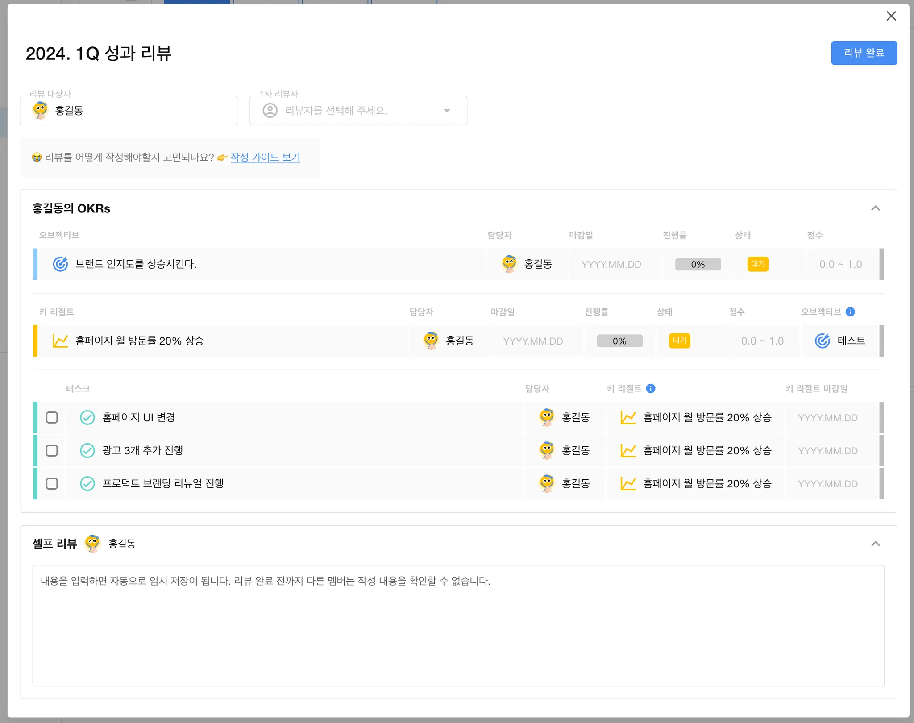Screen dimensions: 914x723
Task: Click the check-circle icon for 홈페이지 UI 변경 task
Action: 87,418
